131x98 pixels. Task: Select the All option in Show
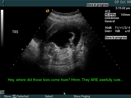point(14,96)
